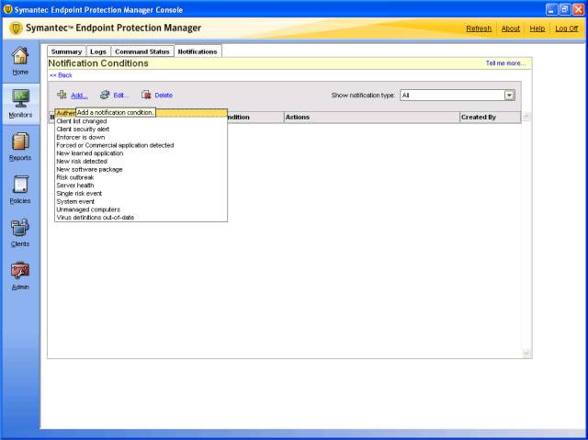Pick New risk detected entry
The image size is (588, 440).
(141, 161)
